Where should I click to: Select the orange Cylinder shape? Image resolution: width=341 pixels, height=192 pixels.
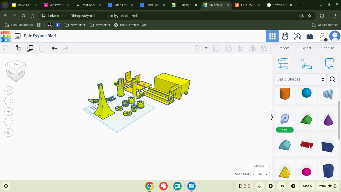click(x=285, y=93)
